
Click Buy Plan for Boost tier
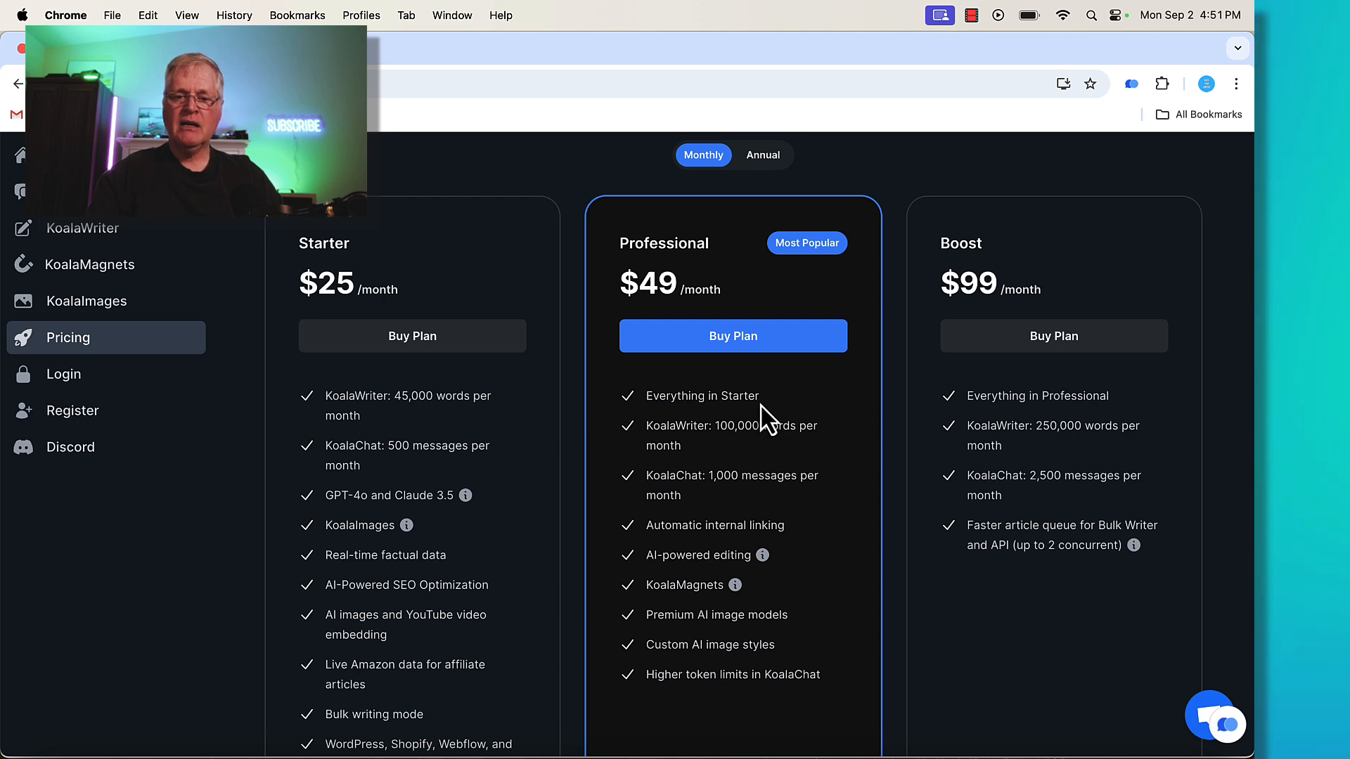coord(1054,335)
